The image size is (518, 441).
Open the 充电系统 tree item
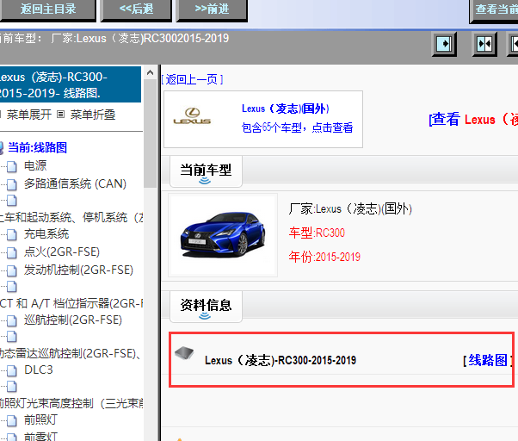click(46, 233)
